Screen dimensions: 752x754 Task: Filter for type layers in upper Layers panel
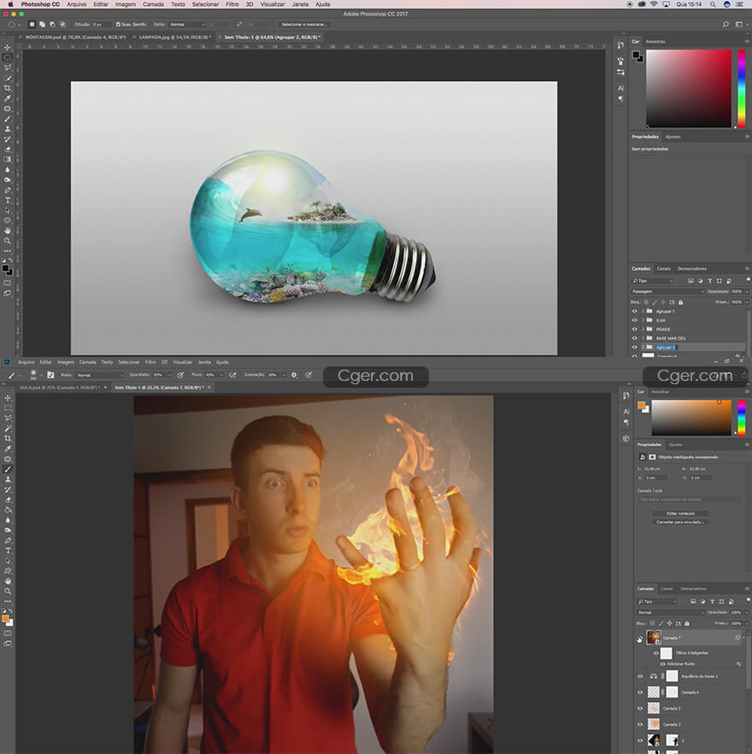coord(709,281)
